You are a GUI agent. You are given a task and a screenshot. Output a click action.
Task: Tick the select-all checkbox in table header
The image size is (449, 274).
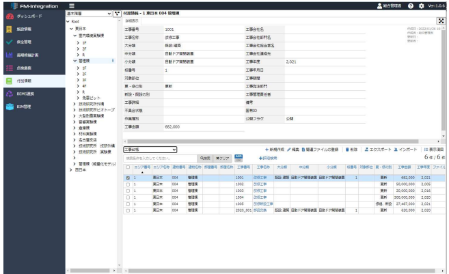(128, 167)
